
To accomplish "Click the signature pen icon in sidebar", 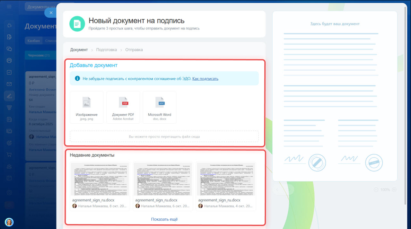I will [9, 96].
